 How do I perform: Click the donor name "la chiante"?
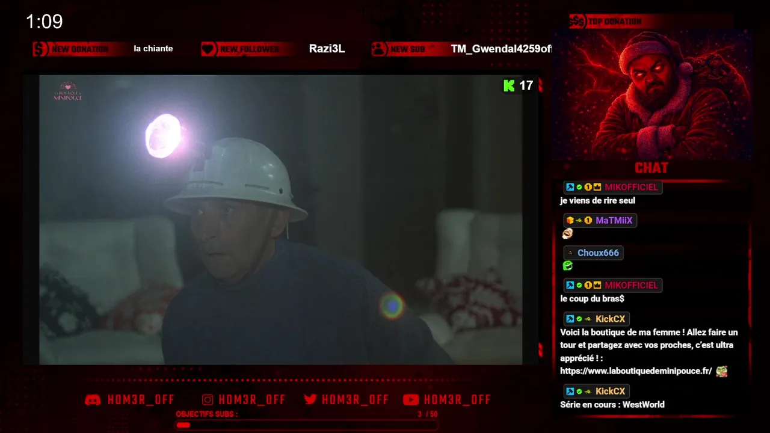pos(153,49)
